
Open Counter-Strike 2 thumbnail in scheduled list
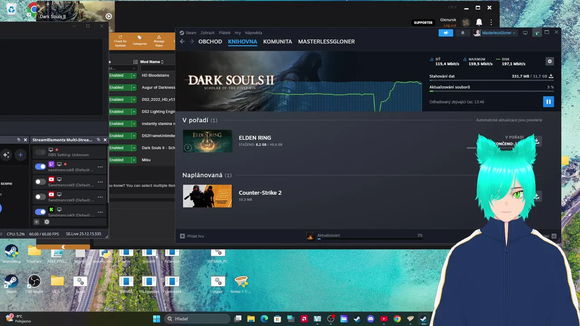pyautogui.click(x=207, y=196)
